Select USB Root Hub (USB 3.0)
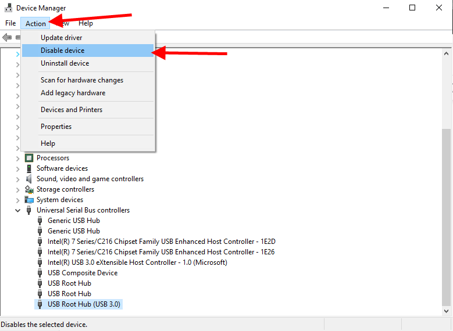The image size is (453, 331). [84, 304]
